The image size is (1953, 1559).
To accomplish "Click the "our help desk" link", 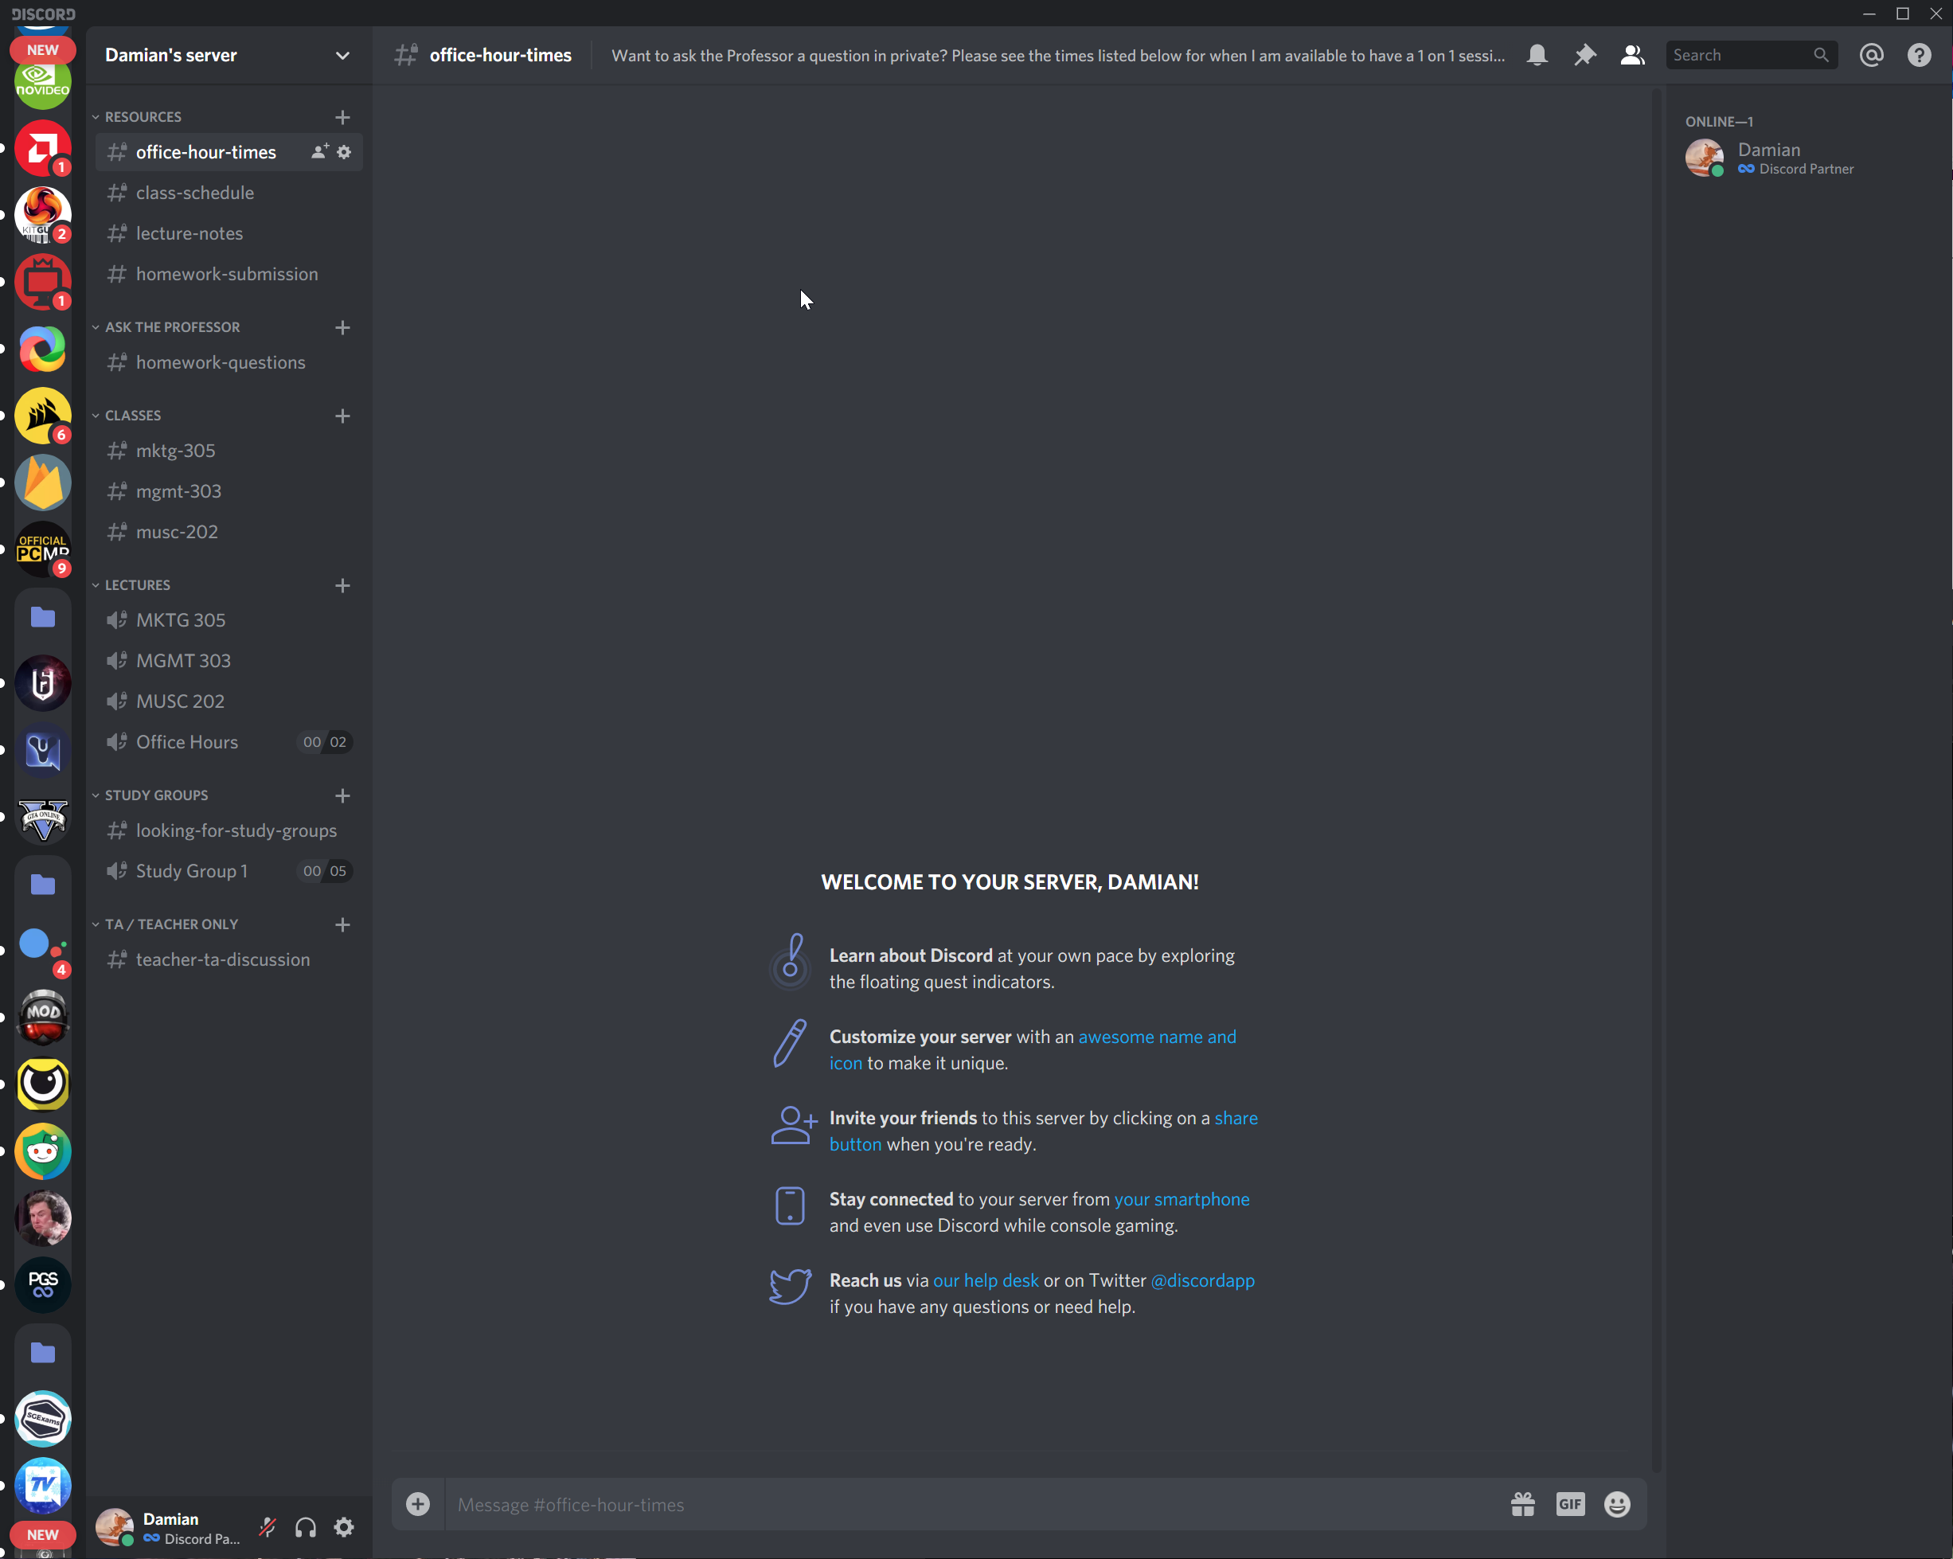I will (986, 1280).
